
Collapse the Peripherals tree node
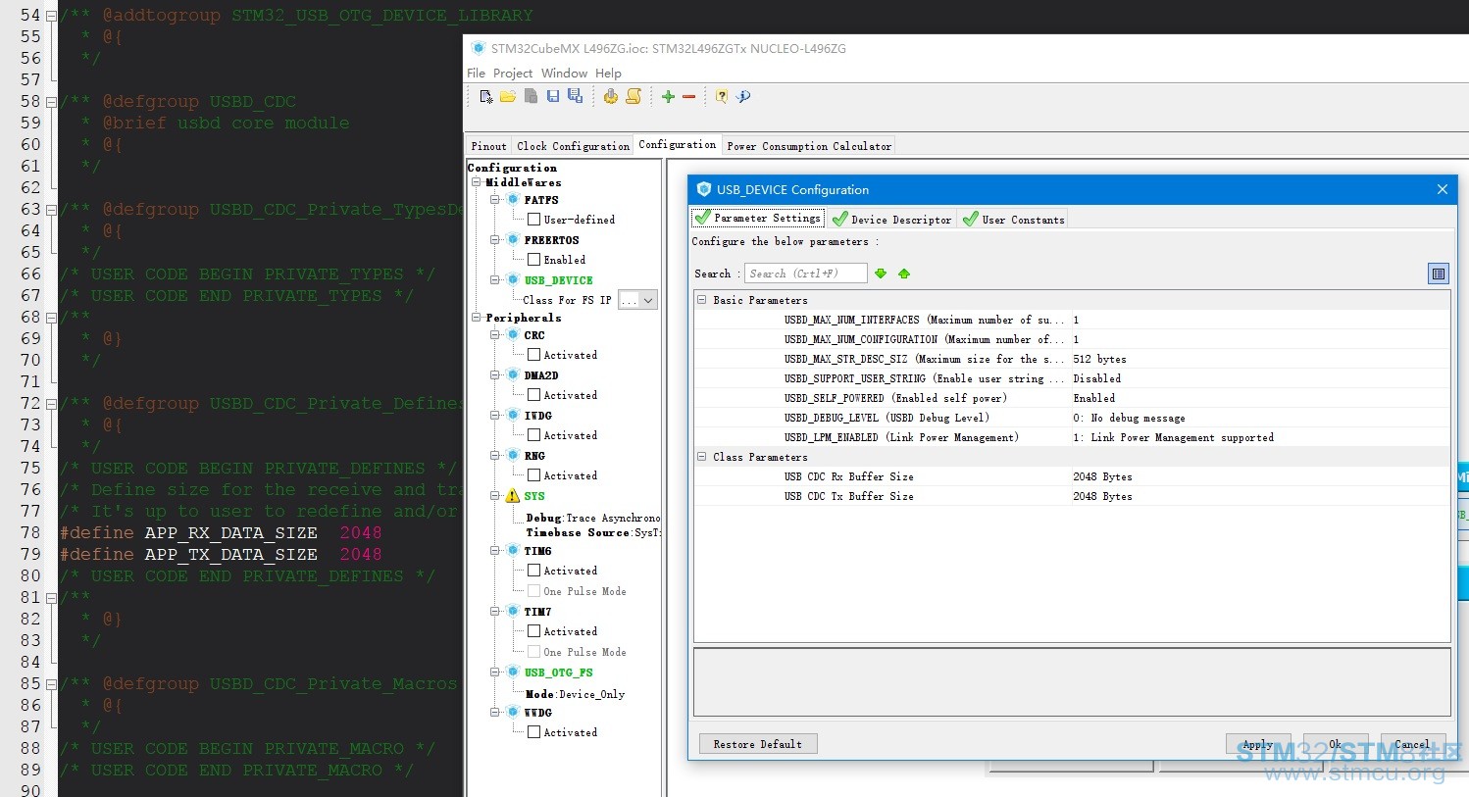coord(477,318)
